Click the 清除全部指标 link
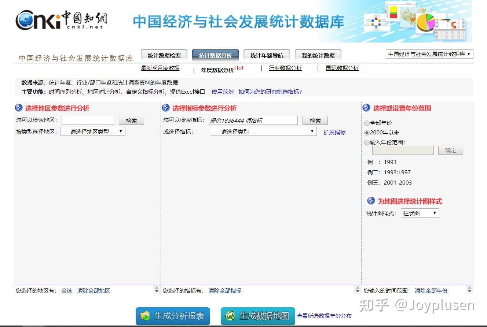Image resolution: width=487 pixels, height=327 pixels. click(x=225, y=291)
